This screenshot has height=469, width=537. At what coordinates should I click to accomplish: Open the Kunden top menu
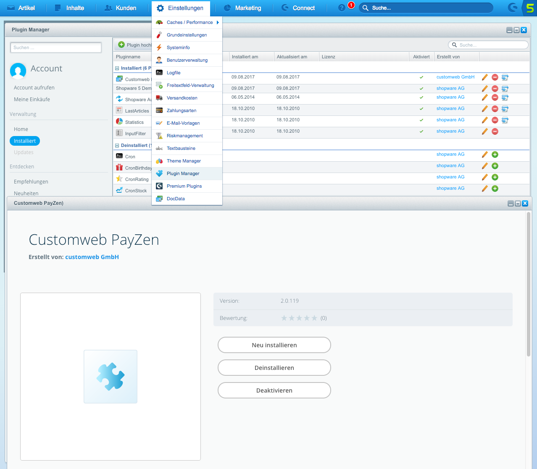(x=121, y=8)
